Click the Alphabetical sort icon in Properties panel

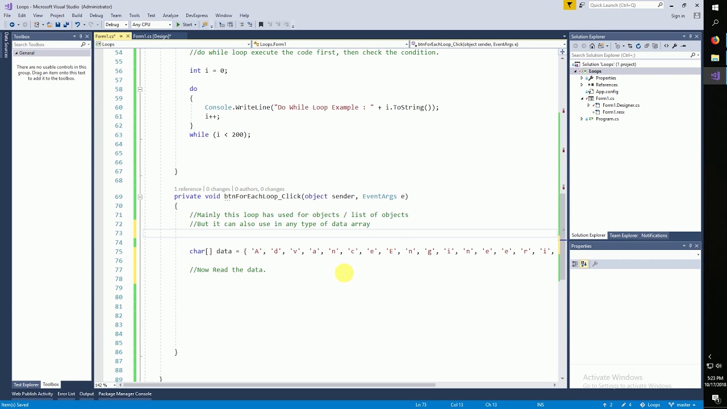click(583, 264)
